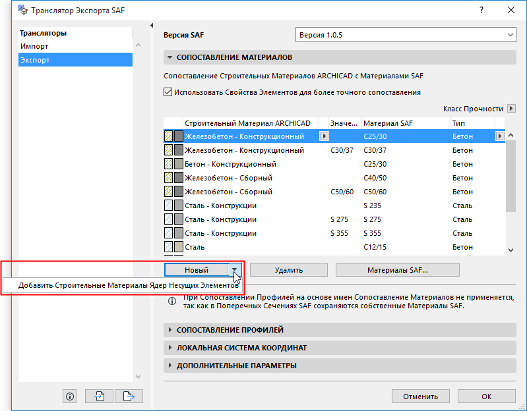
Task: Click the help question mark in title bar
Action: [481, 10]
